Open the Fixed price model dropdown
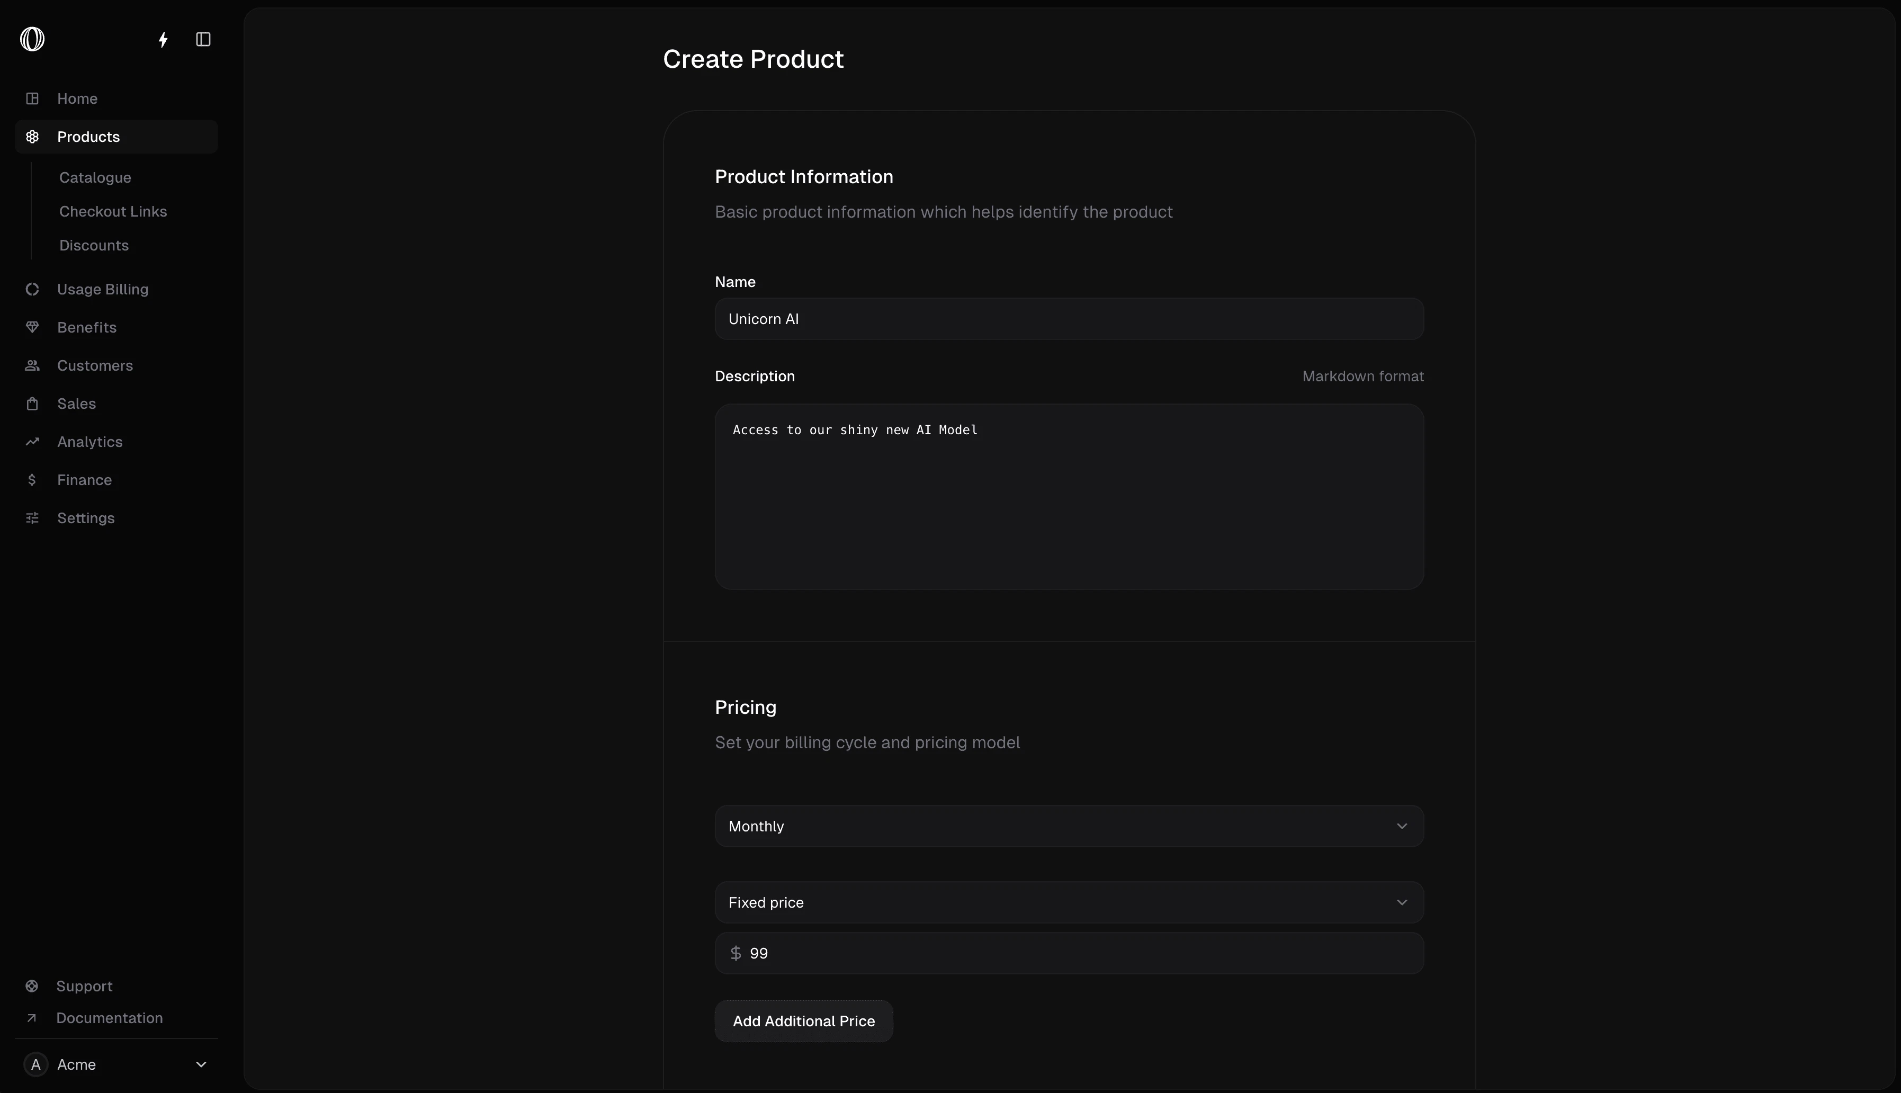Screen dimensions: 1901x1093 click(1069, 902)
